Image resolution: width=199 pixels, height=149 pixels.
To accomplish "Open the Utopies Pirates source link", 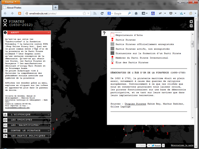I will coord(135,104).
